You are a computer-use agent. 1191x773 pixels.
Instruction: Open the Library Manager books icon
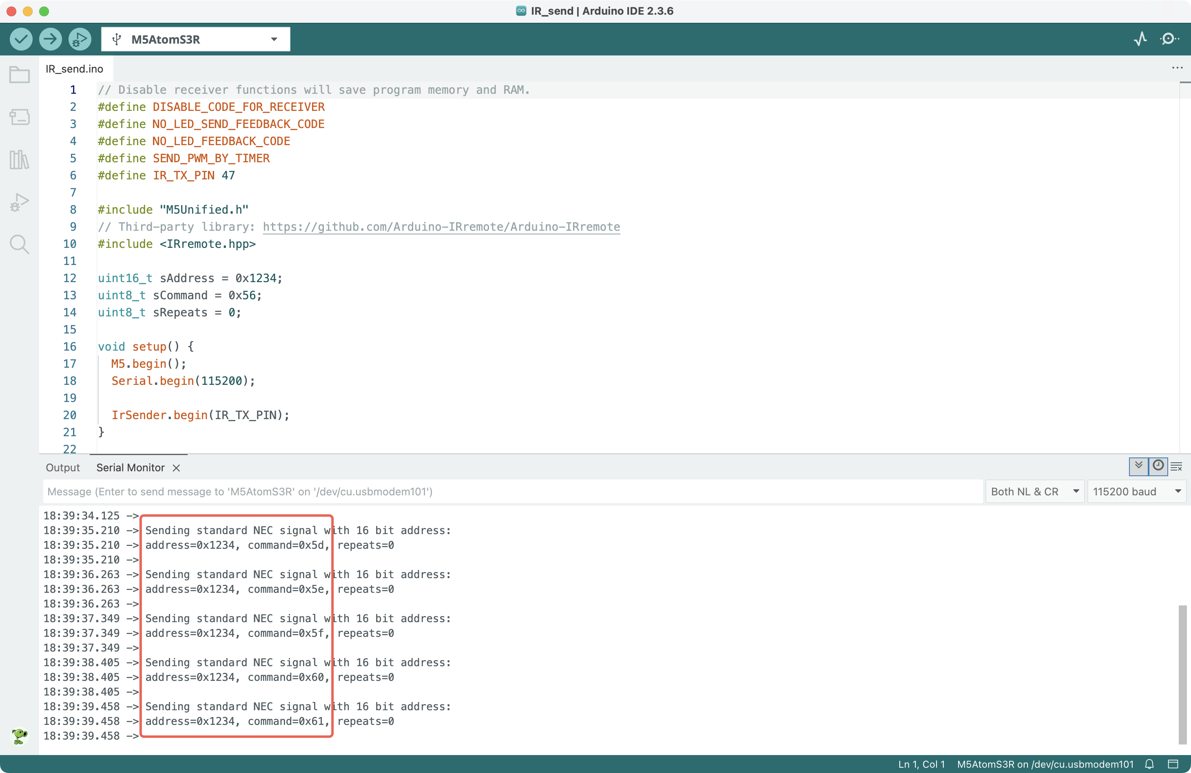[20, 159]
